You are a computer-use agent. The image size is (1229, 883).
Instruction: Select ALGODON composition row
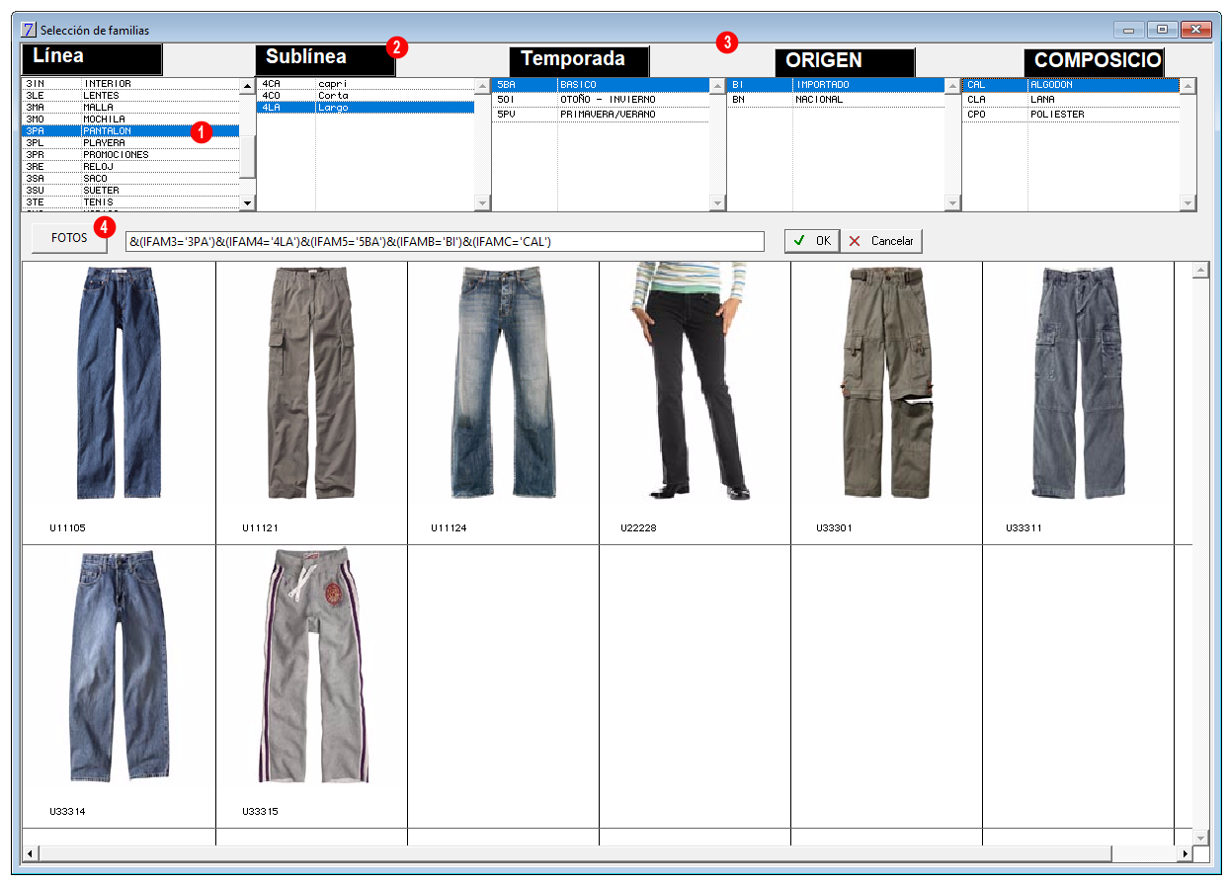click(x=1071, y=85)
